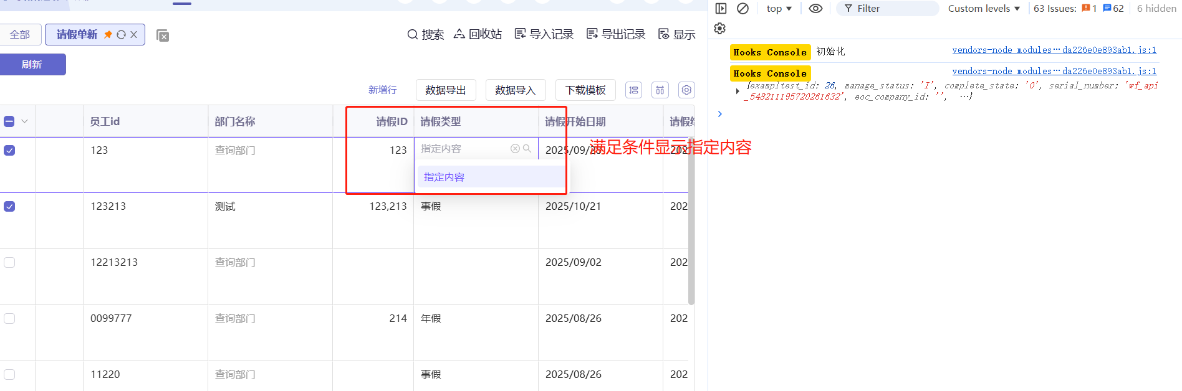Select 指定内容 from the dropdown list
Image resolution: width=1182 pixels, height=391 pixels.
click(444, 177)
